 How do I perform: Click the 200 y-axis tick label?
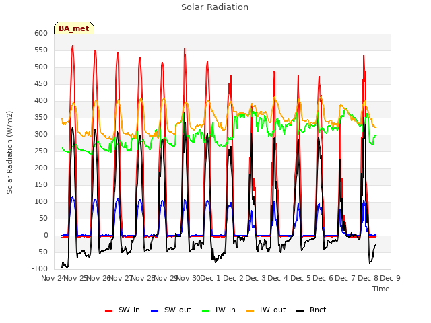41,168
